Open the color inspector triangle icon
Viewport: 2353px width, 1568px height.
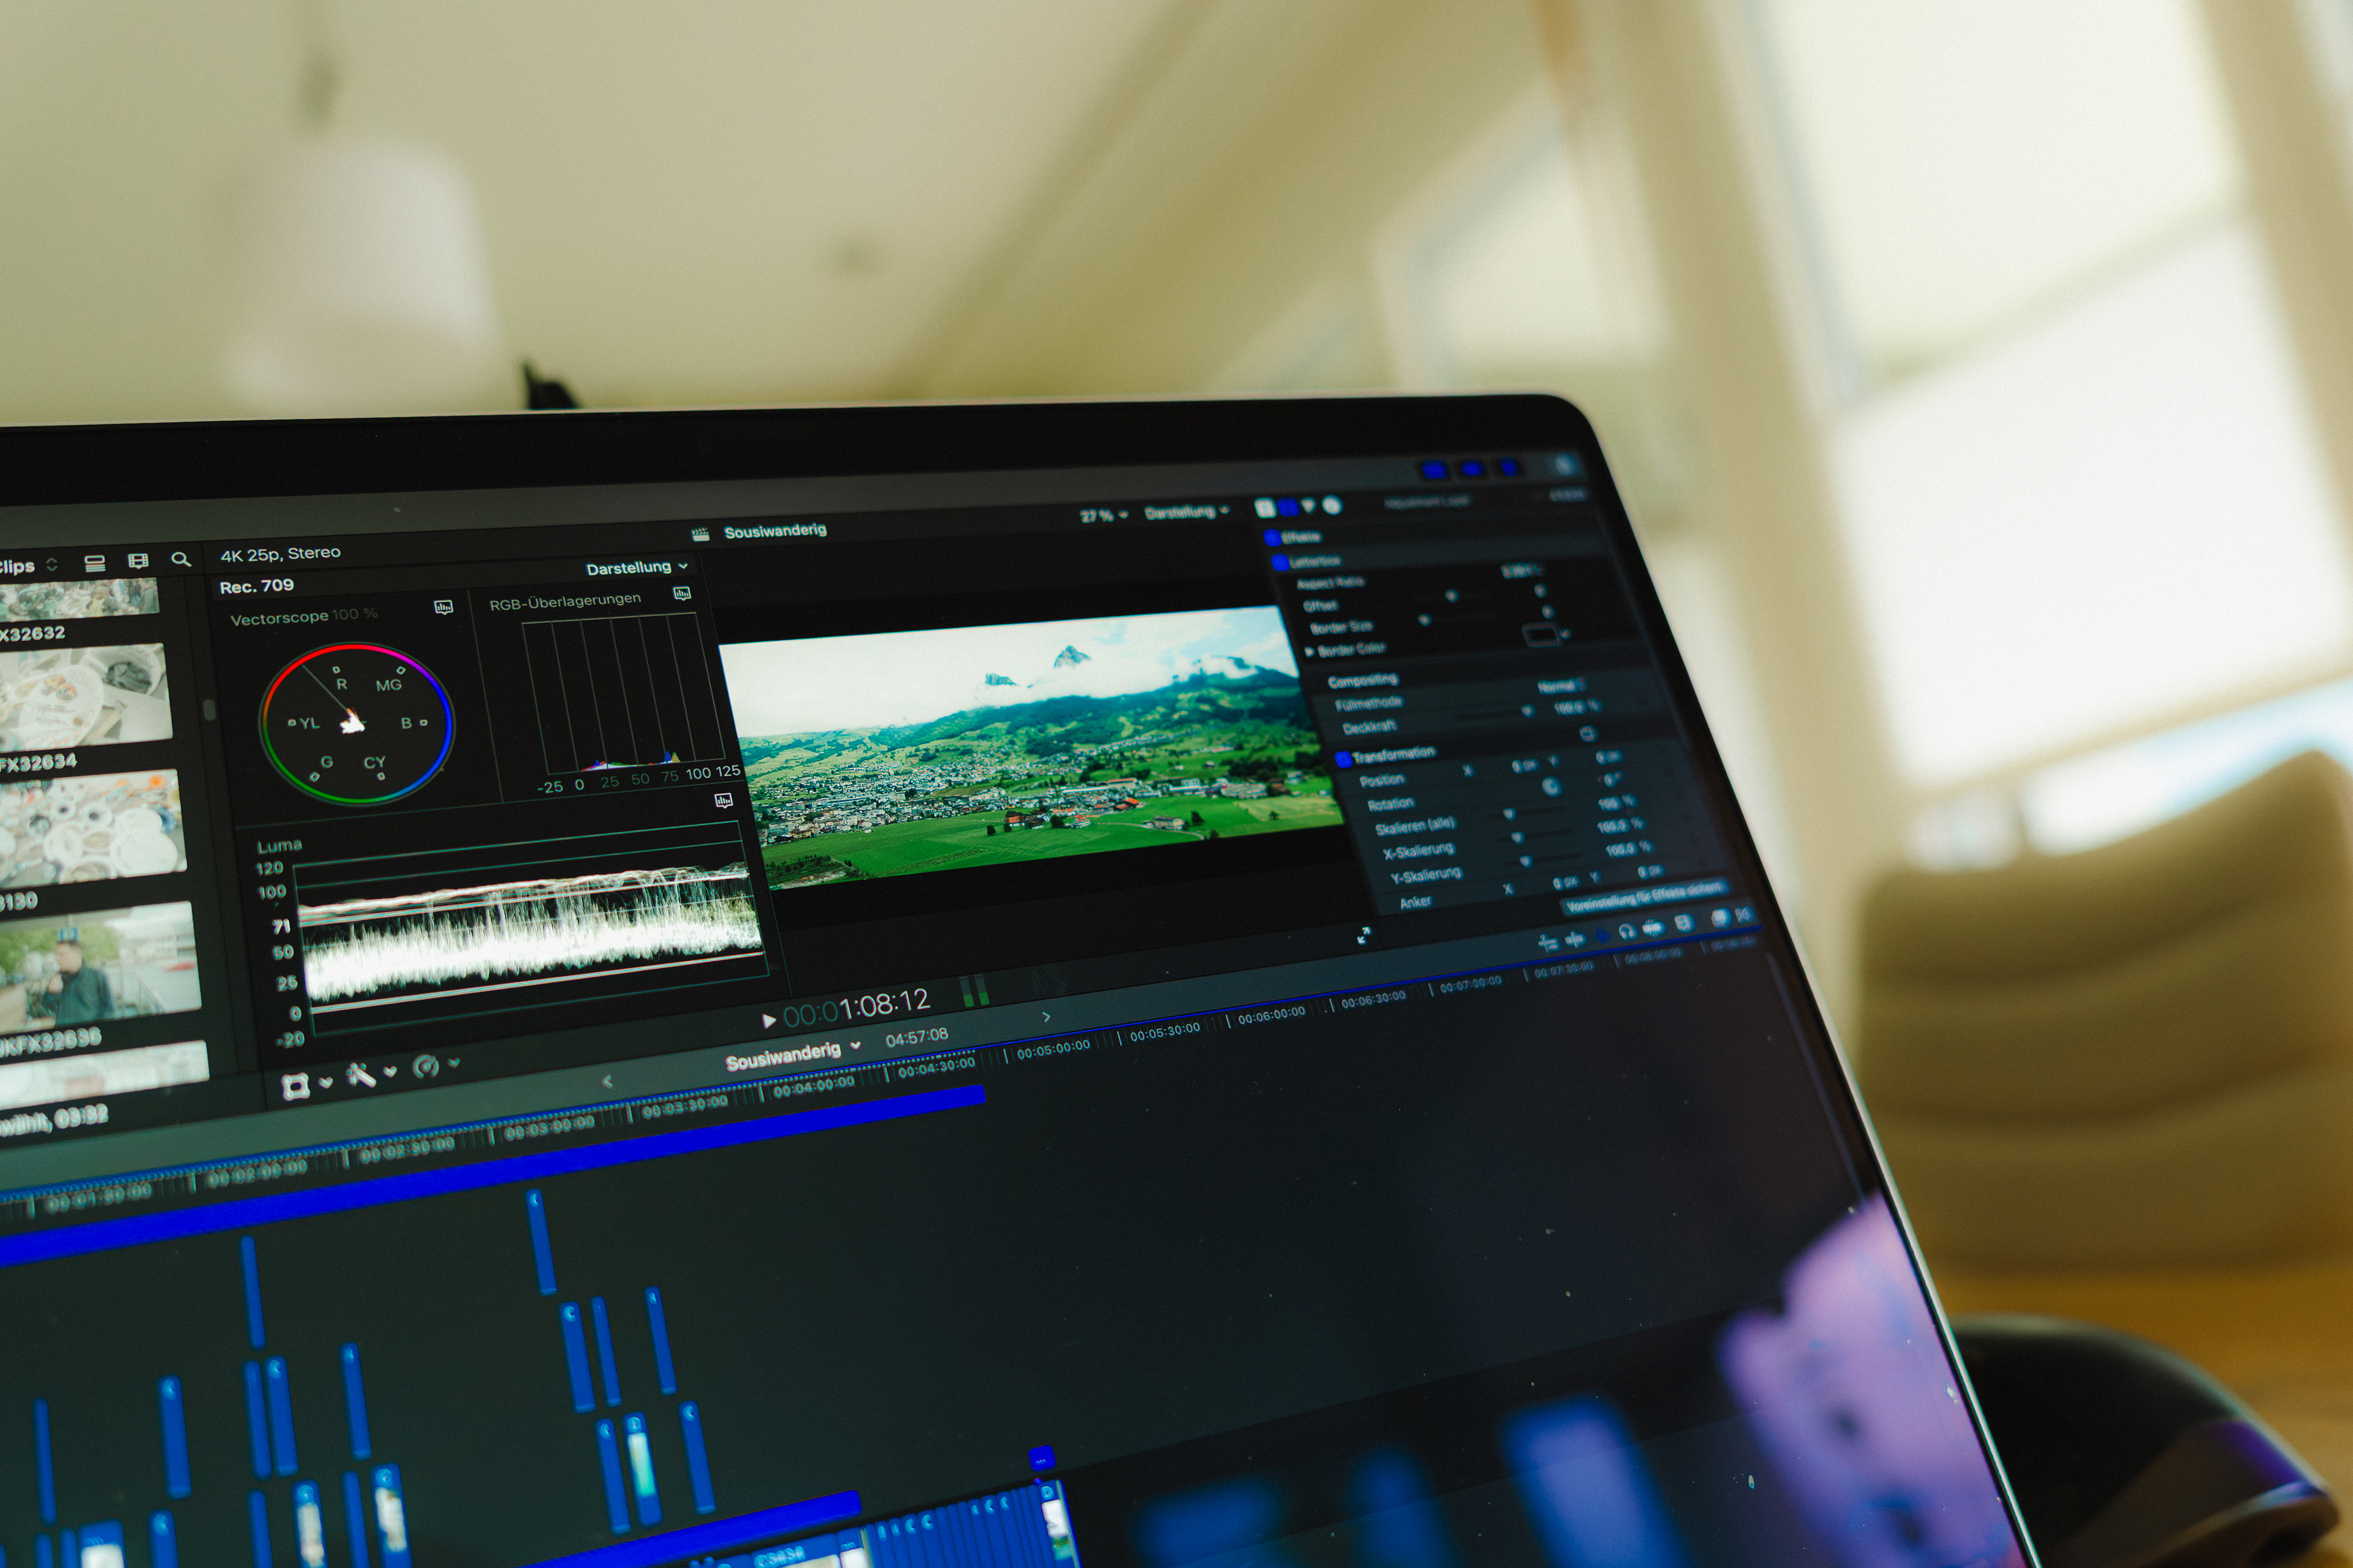pyautogui.click(x=1309, y=506)
